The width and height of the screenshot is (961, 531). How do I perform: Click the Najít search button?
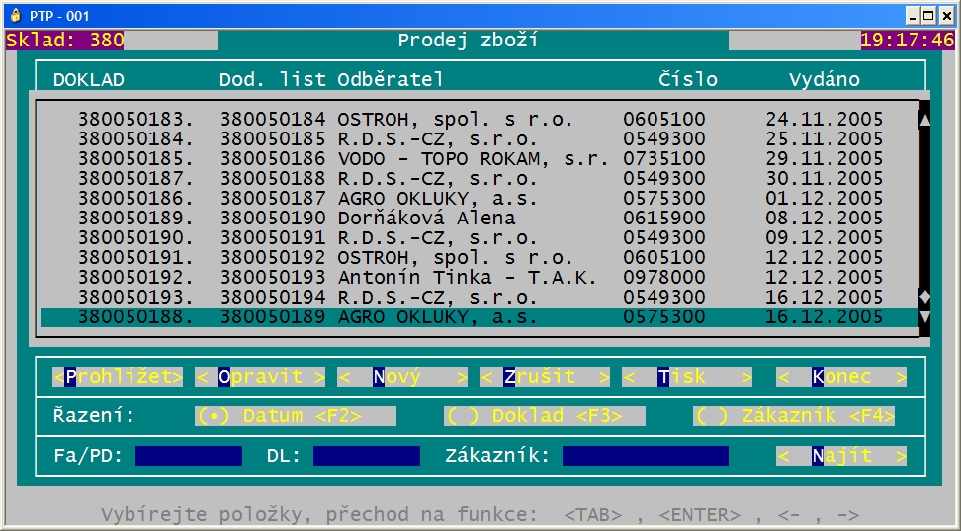pos(841,456)
